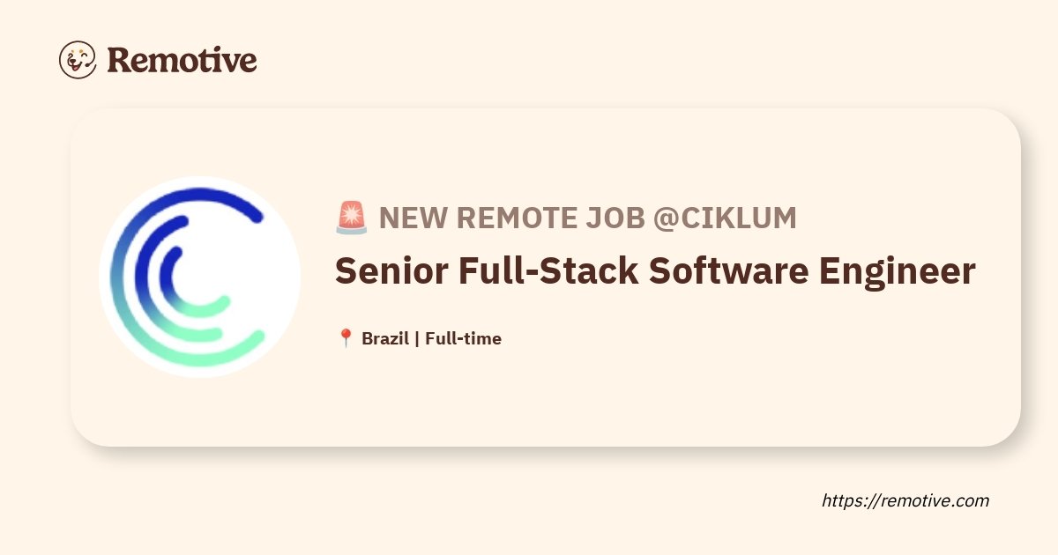Open the https://remotive.com link
The width and height of the screenshot is (1058, 555).
905,500
